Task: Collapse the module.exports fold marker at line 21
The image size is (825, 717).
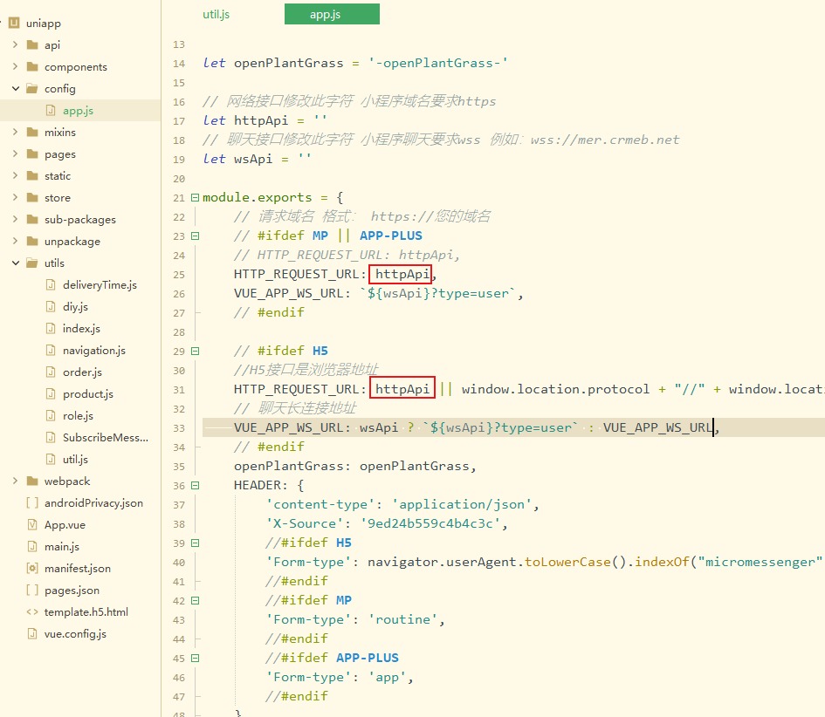Action: pos(195,198)
